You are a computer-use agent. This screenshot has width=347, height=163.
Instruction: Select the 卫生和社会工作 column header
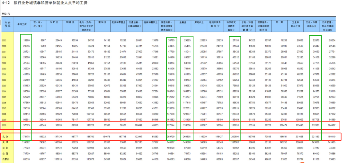(296, 24)
